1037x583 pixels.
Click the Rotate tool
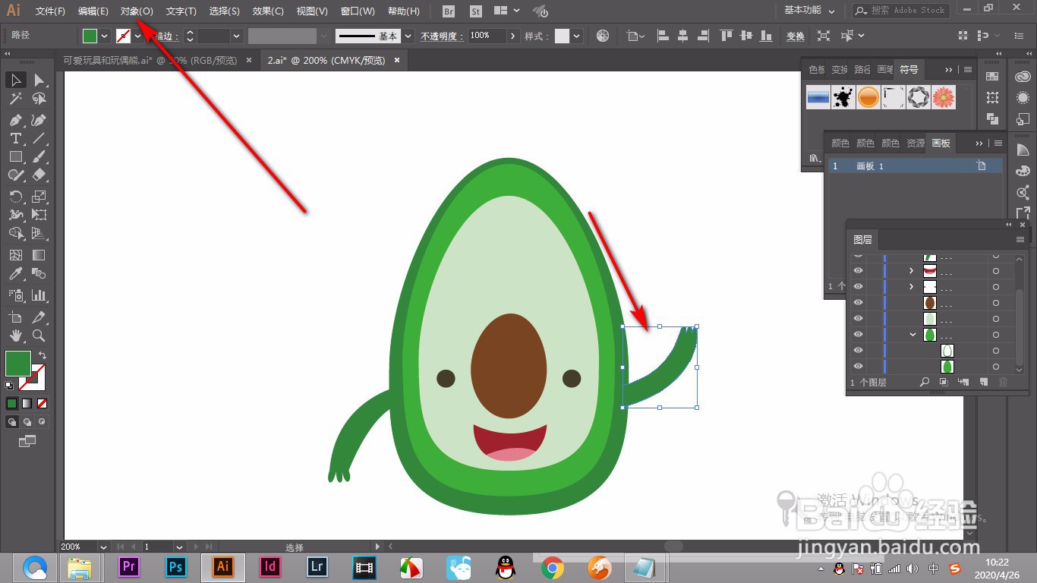(15, 197)
